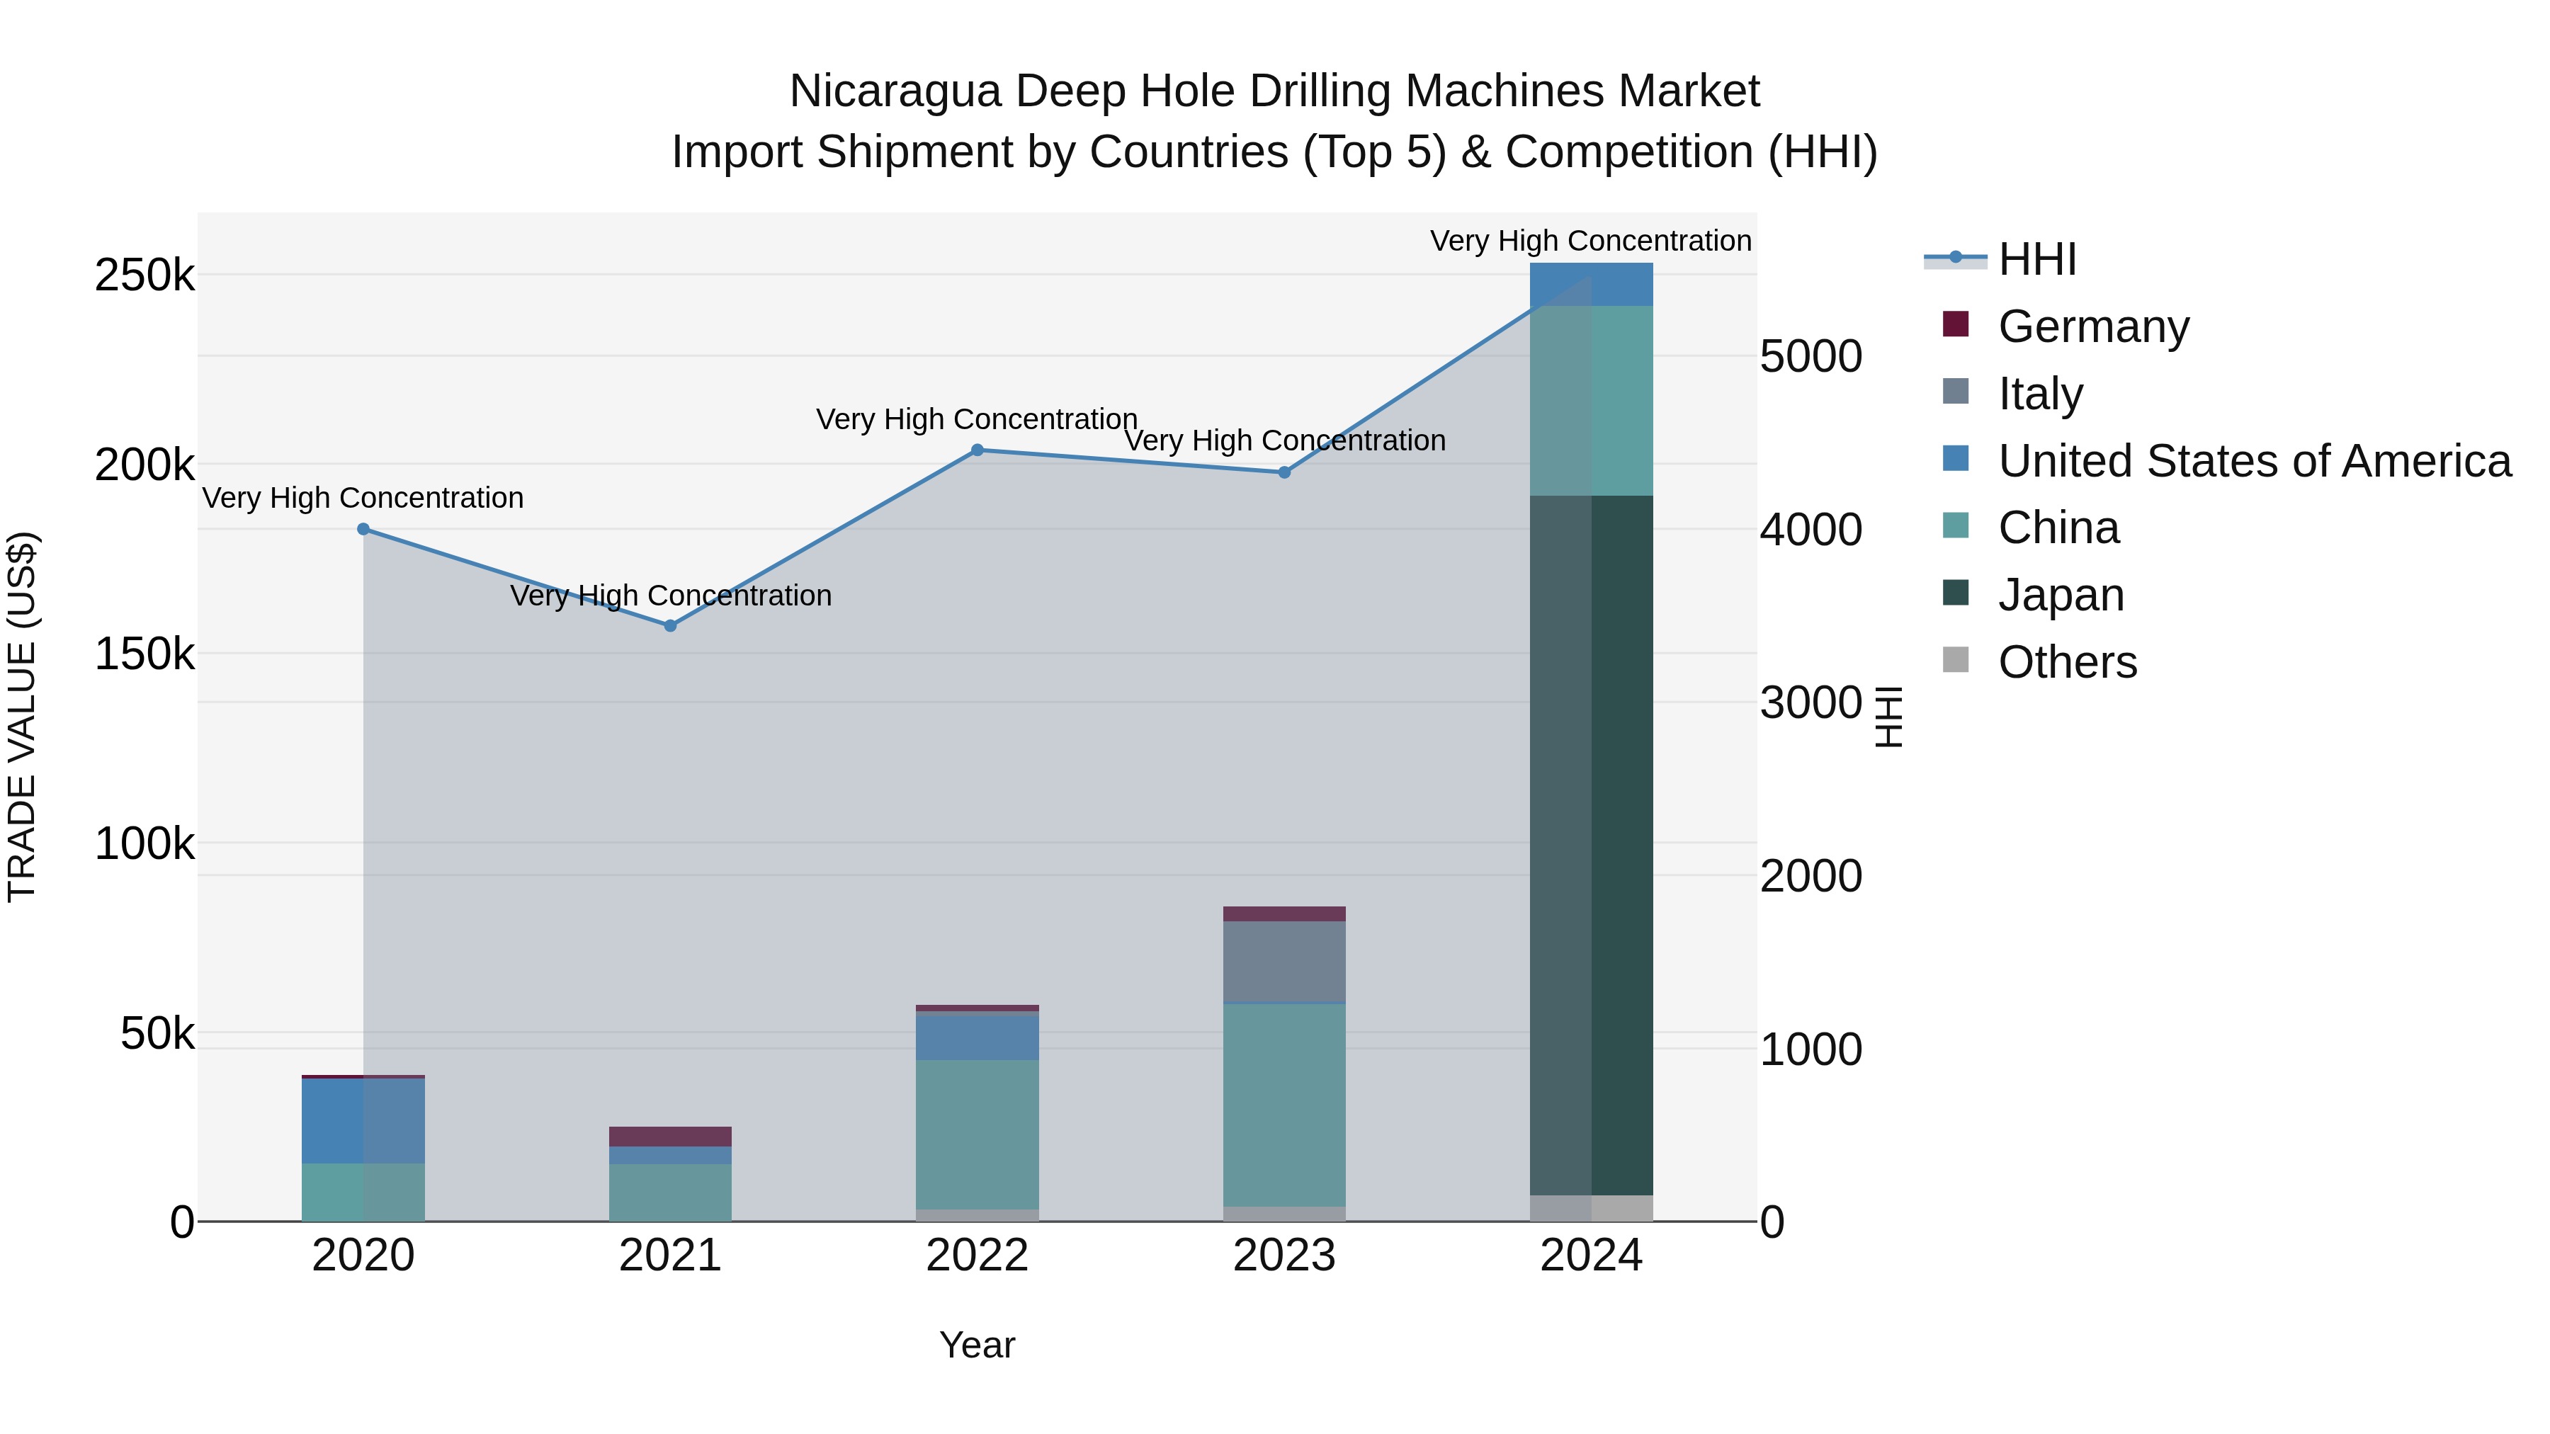Select the 2022 HHI data point
The width and height of the screenshot is (2550, 1434).
pos(977,450)
